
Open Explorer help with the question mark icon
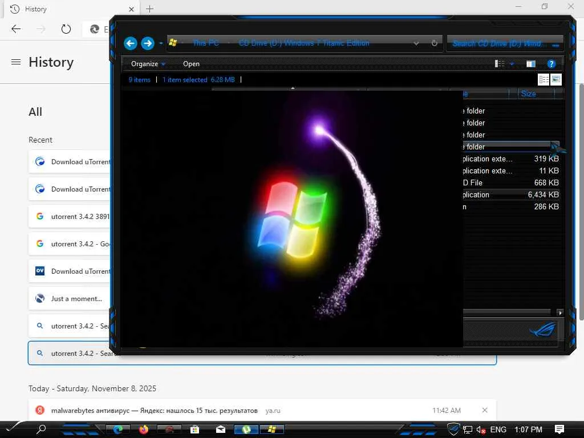tap(551, 64)
